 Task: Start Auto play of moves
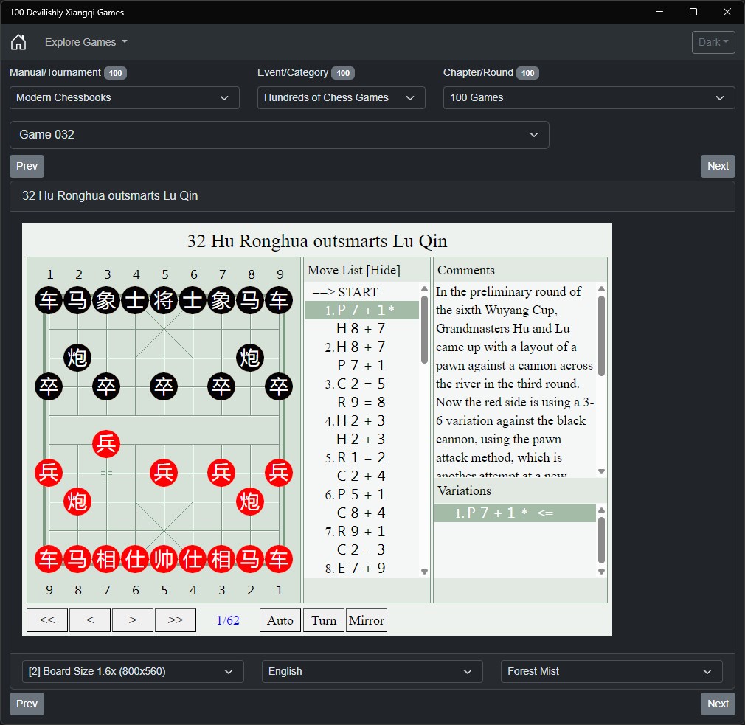tap(280, 620)
